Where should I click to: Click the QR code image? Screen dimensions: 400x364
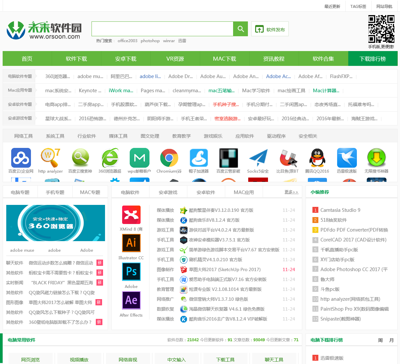pos(381,29)
